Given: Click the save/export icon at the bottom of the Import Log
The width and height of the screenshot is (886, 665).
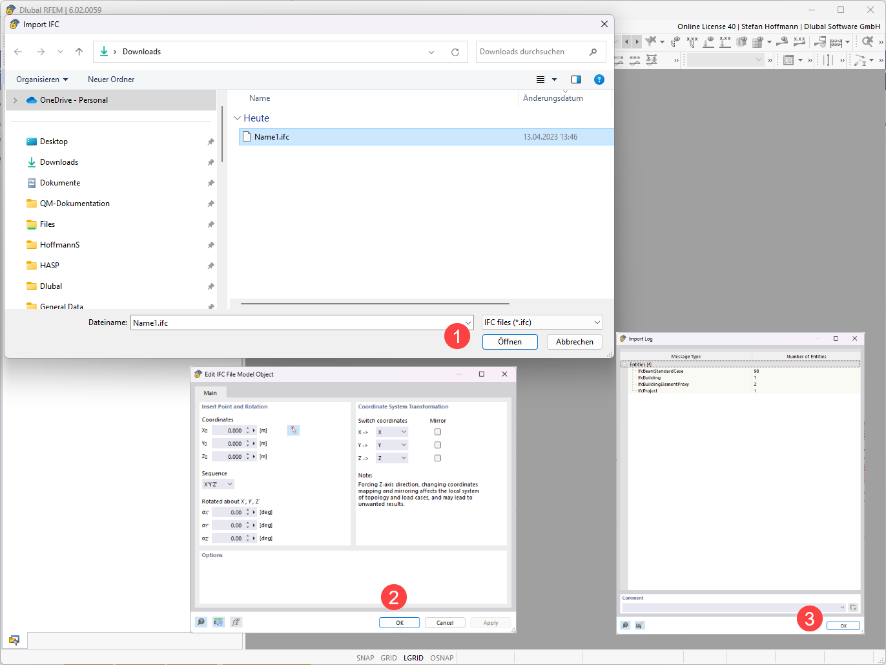Looking at the screenshot, I should coord(639,626).
